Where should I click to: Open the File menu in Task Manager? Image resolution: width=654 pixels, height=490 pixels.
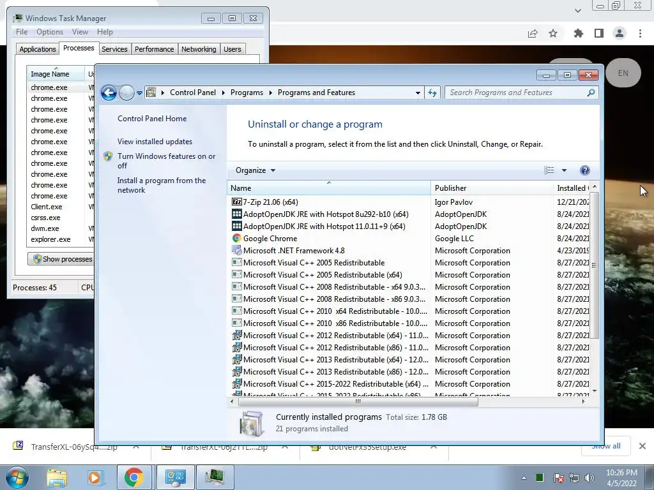(x=22, y=32)
